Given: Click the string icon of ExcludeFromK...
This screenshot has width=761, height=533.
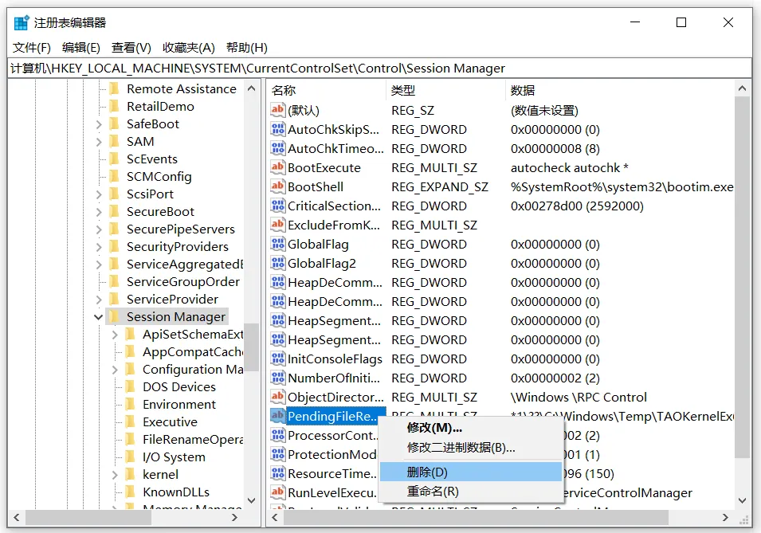Looking at the screenshot, I should tap(277, 225).
